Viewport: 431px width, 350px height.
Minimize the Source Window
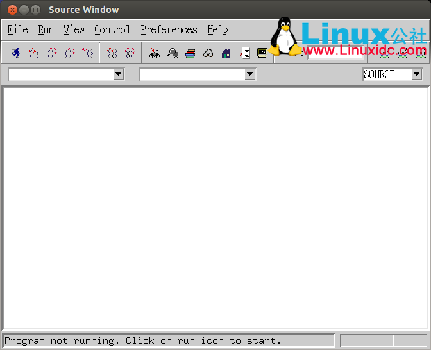24,10
